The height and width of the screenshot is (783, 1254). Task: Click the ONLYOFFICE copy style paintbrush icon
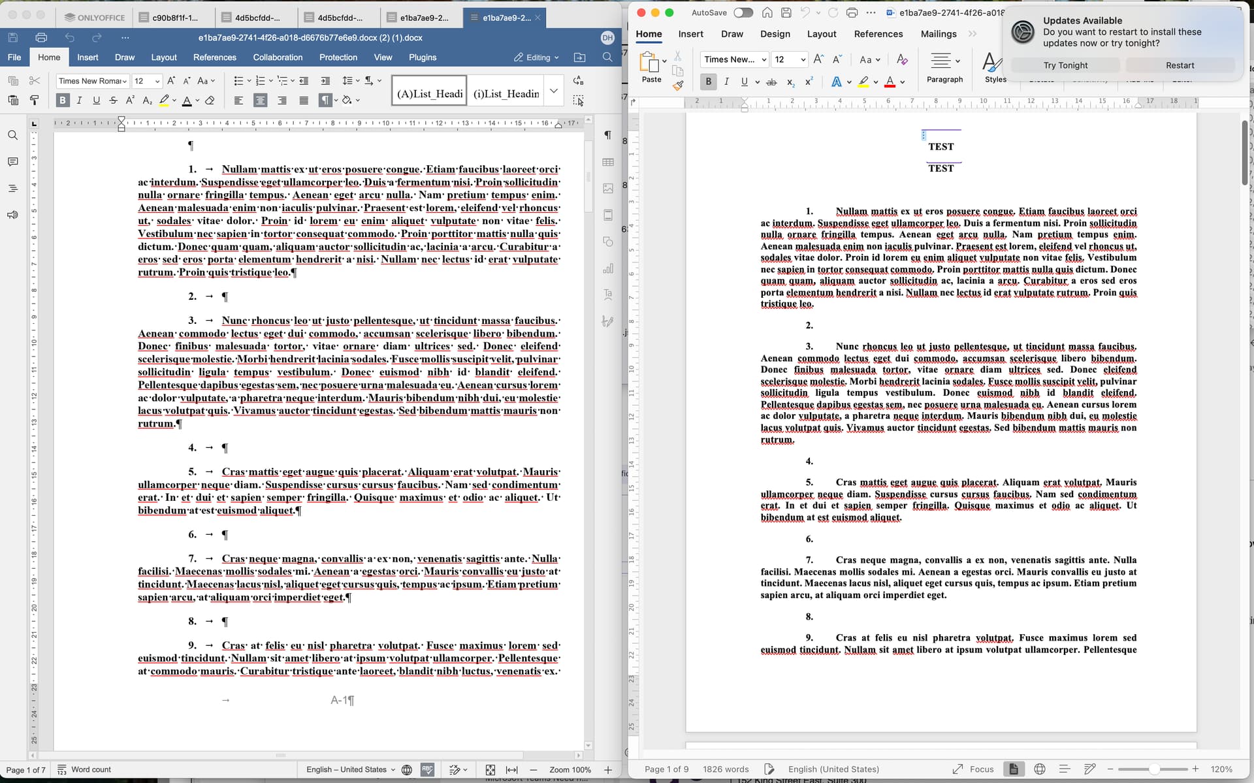(35, 101)
